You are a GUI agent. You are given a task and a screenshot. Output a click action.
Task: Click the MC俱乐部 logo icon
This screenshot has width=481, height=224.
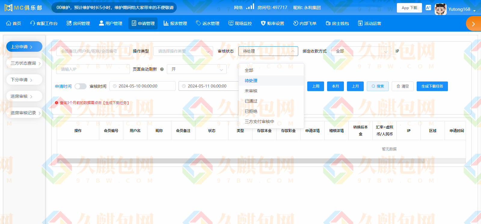(x=8, y=8)
